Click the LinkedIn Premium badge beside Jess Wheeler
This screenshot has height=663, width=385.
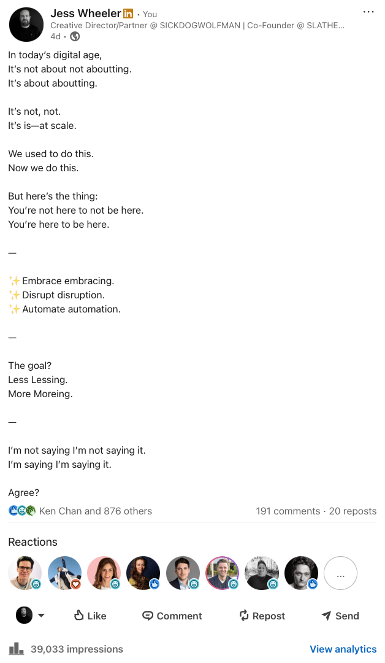pyautogui.click(x=128, y=14)
